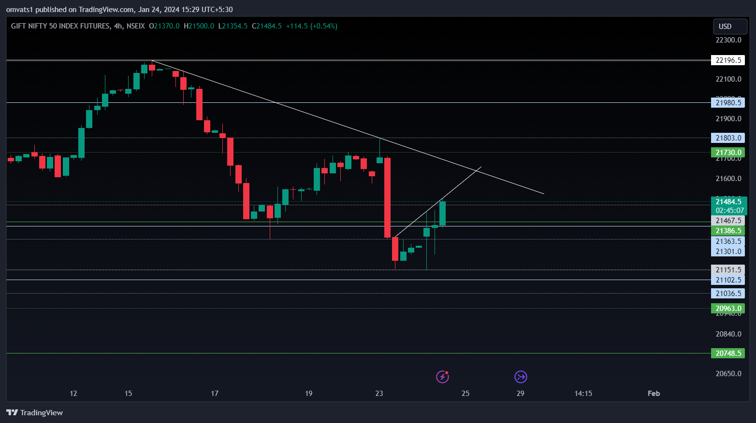Viewport: 756px width, 423px height.
Task: Click the 22100.0 axis value
Action: pos(728,79)
